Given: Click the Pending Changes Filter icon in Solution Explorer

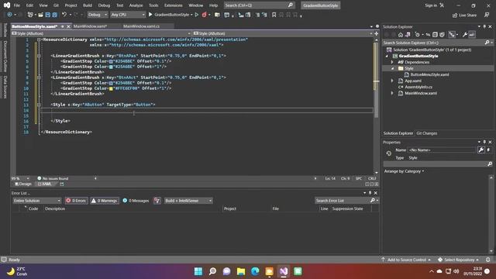Looking at the screenshot, I should click(x=417, y=35).
